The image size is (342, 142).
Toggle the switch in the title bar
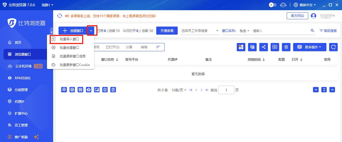pos(273,5)
